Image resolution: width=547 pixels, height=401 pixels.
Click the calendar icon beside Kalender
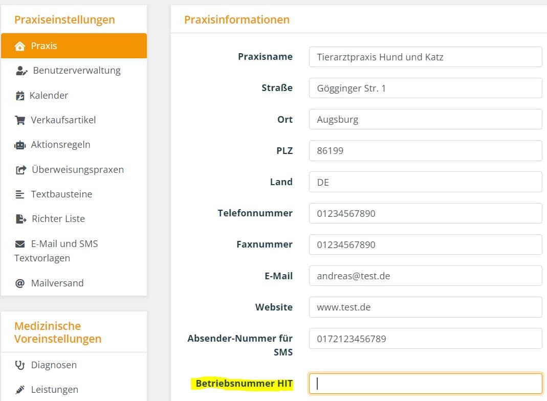(x=20, y=96)
